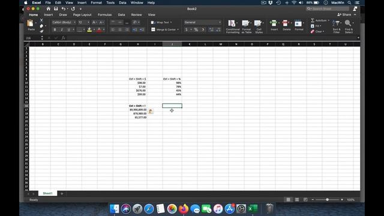The width and height of the screenshot is (384, 216).
Task: Increase decimal places icon
Action: point(211,29)
